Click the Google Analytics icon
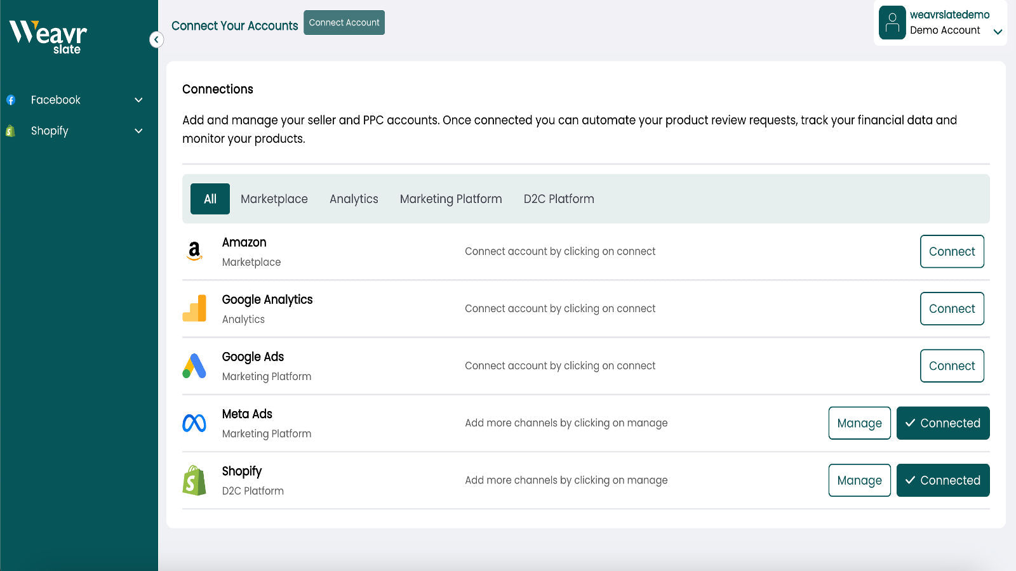Screen dimensions: 1016x571 point(194,308)
